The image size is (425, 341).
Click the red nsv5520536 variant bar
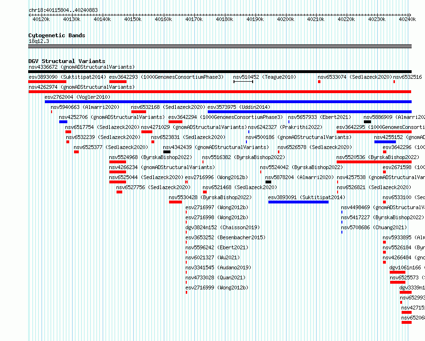click(374, 162)
